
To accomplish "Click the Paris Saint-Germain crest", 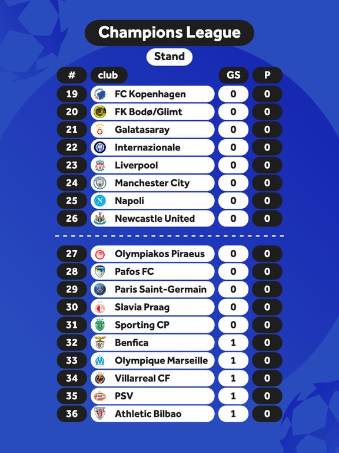I will 100,290.
